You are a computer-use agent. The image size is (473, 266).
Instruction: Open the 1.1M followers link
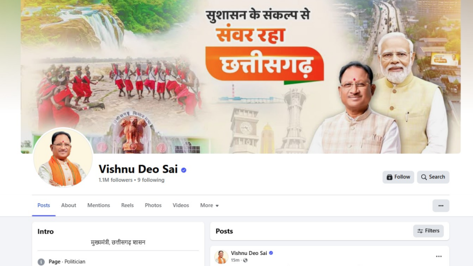click(x=115, y=180)
